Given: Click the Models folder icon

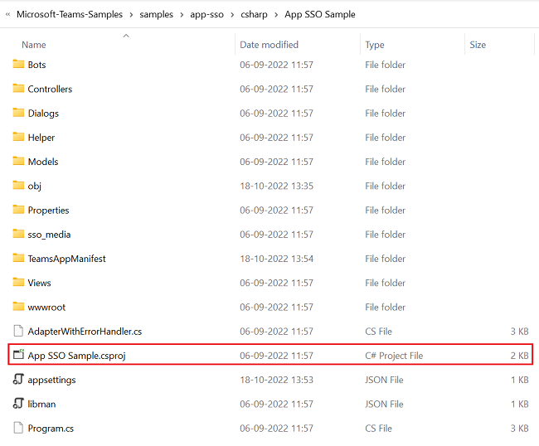Looking at the screenshot, I should 18,161.
